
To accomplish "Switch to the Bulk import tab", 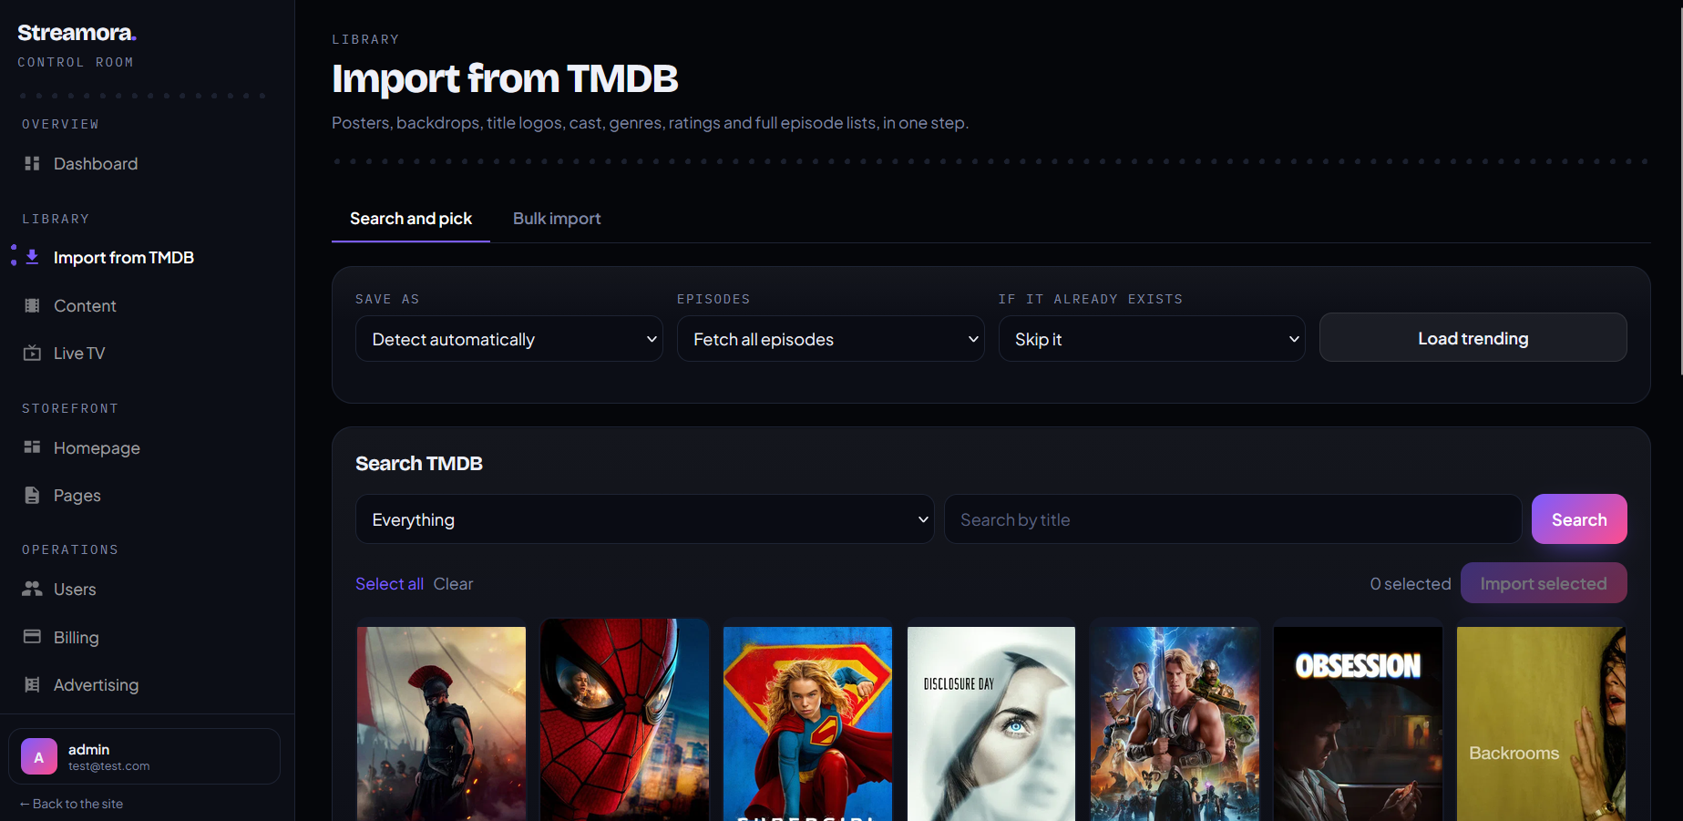I will [557, 219].
